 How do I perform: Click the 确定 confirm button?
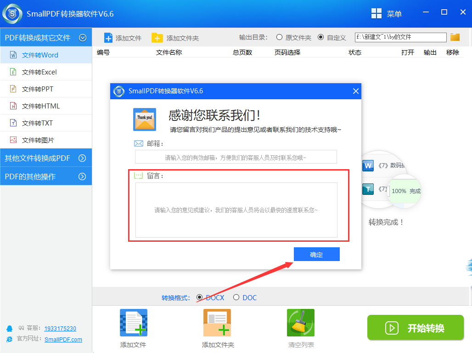[x=317, y=254]
